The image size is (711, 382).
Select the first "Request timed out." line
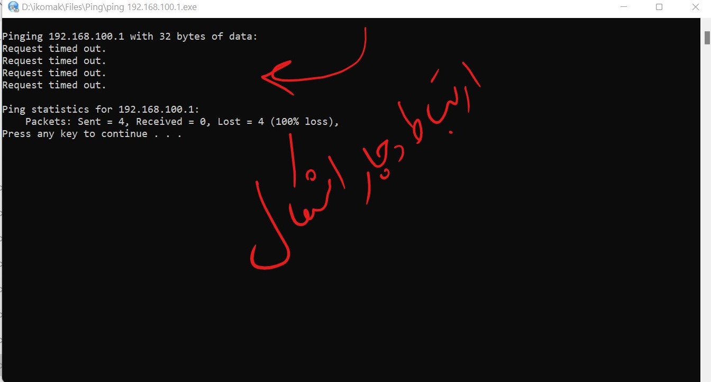pos(54,49)
